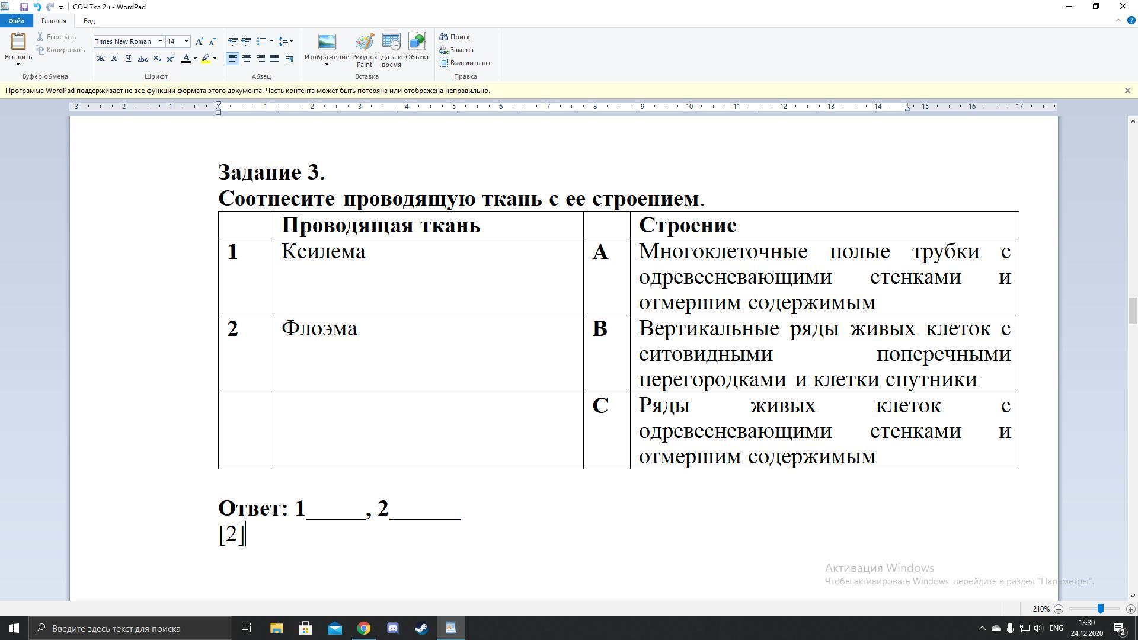Justify the text

(274, 59)
